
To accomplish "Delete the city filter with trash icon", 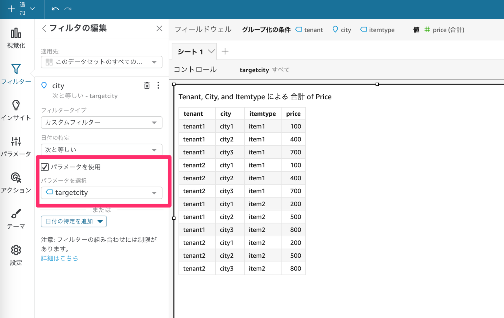I will [147, 86].
